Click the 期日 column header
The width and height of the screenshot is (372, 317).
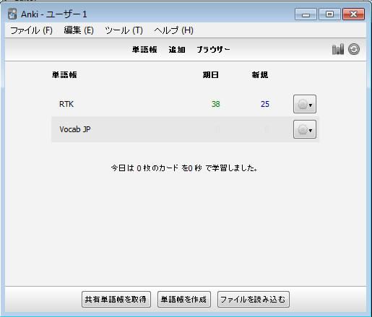(x=211, y=75)
